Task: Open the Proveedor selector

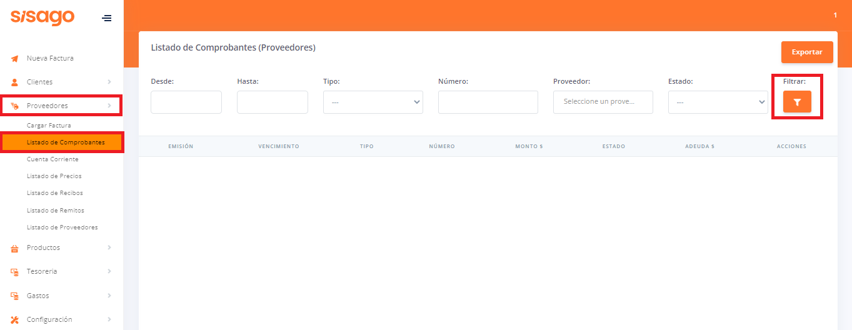Action: coord(603,102)
